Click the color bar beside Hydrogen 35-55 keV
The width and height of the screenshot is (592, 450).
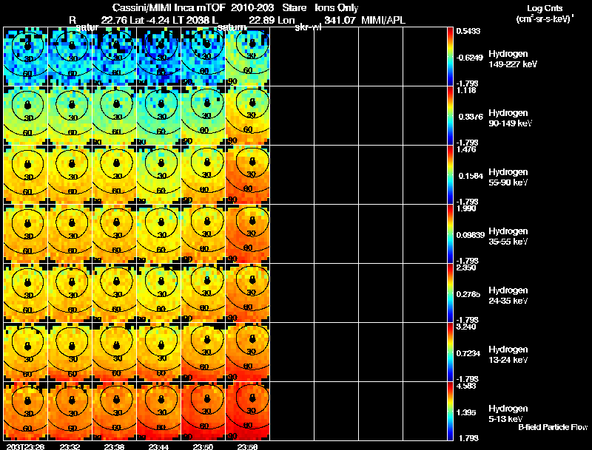(x=450, y=234)
